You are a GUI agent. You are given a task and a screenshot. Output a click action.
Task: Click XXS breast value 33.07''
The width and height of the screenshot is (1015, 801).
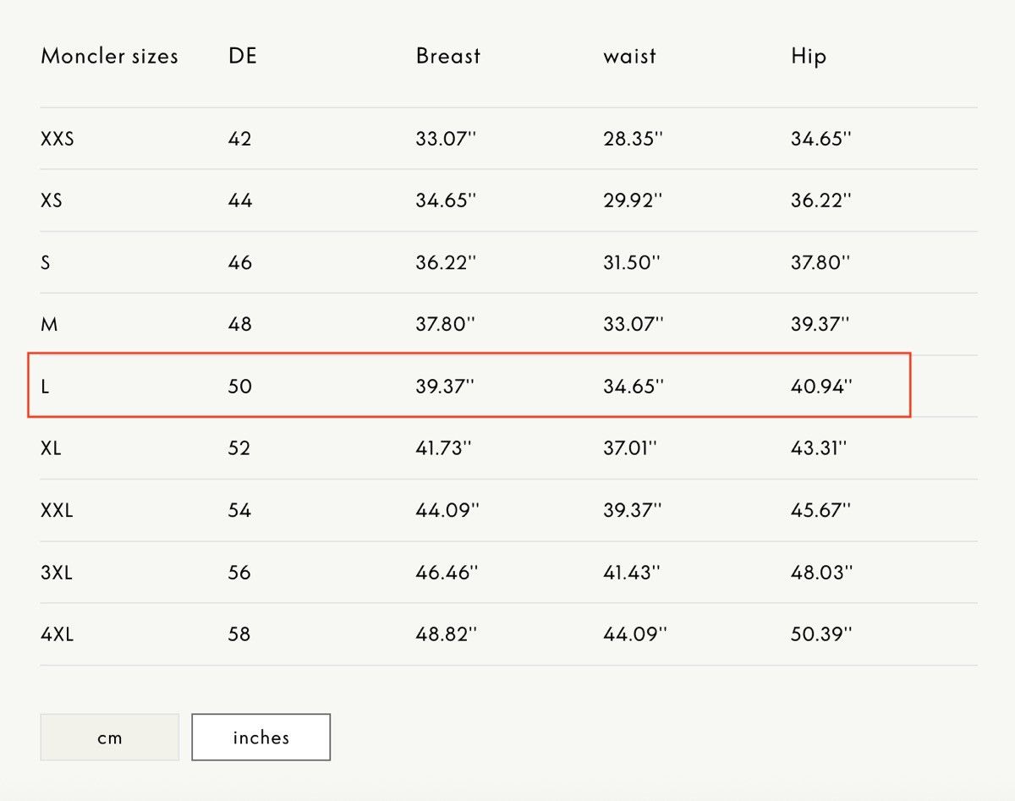tap(447, 139)
